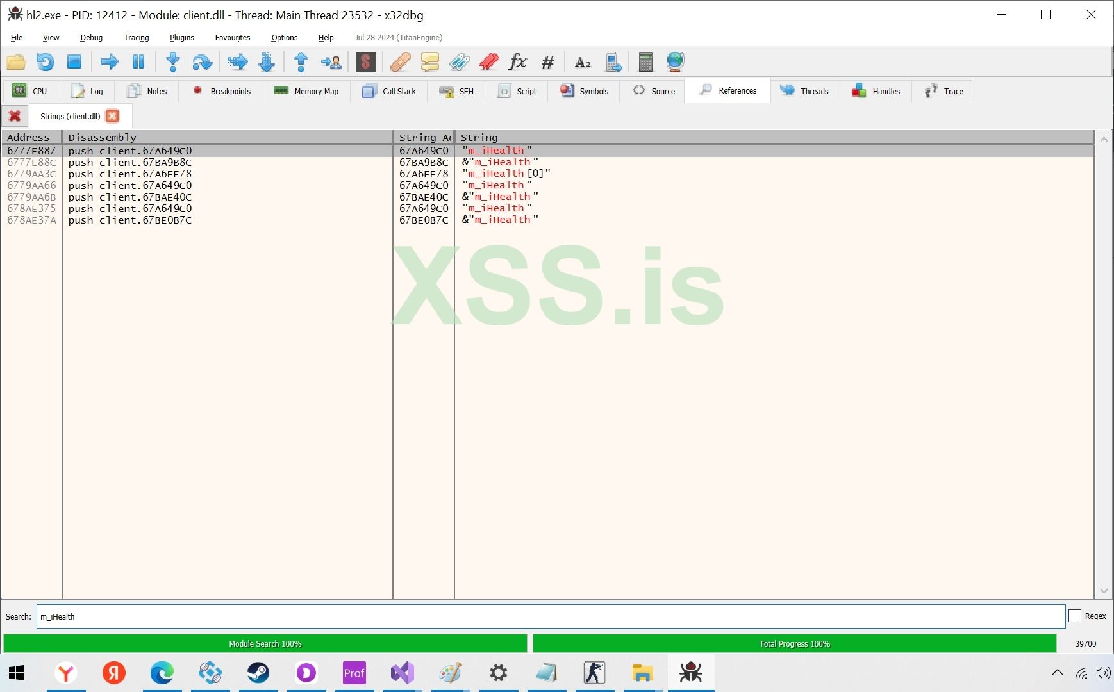This screenshot has height=692, width=1114.
Task: Execute till return with the up-arrow icon
Action: (301, 62)
